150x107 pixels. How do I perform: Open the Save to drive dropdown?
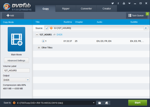pyautogui.click(x=94, y=103)
